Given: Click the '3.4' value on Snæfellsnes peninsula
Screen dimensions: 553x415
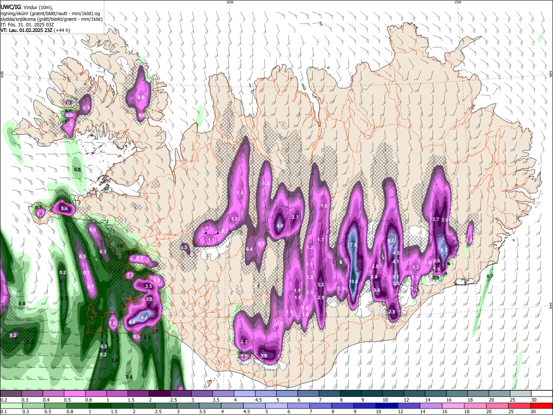Looking at the screenshot, I should coord(64,209).
